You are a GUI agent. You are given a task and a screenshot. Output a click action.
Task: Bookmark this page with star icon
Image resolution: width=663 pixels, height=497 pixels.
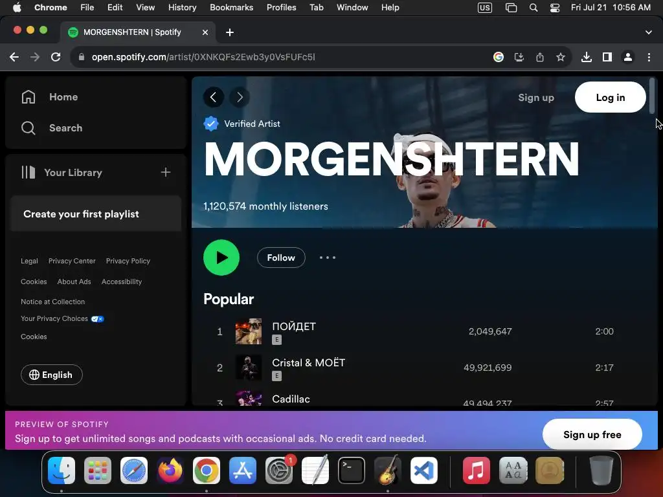coord(561,57)
